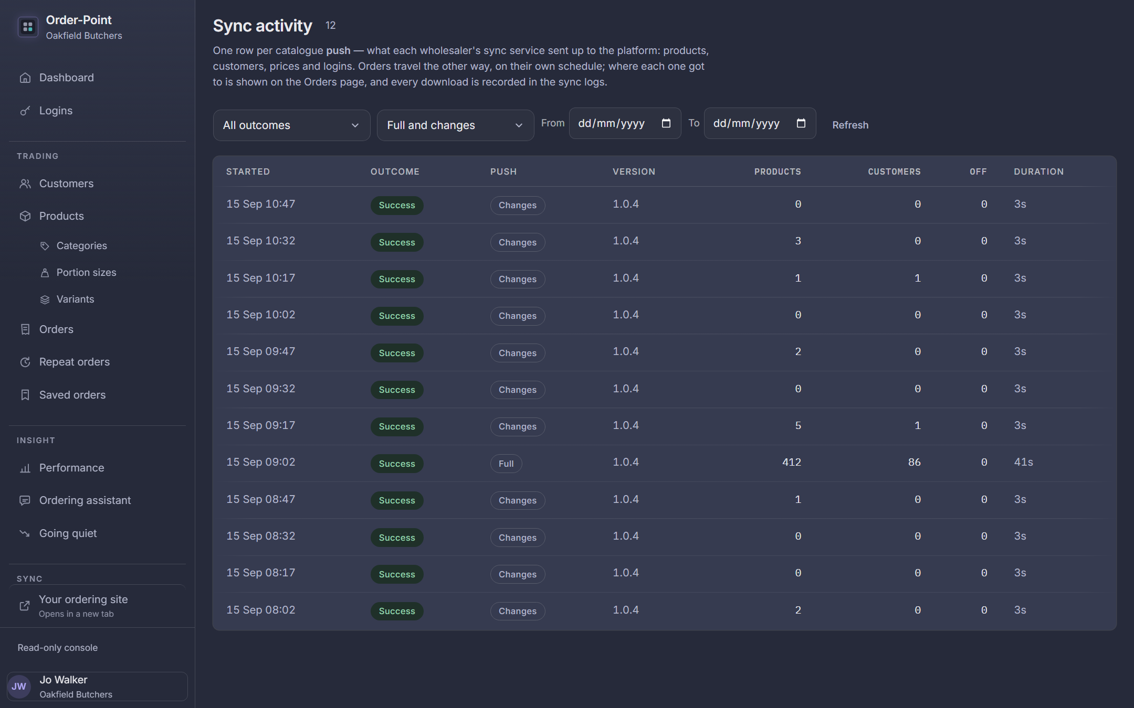
Task: Open Repeat orders
Action: tap(98, 362)
